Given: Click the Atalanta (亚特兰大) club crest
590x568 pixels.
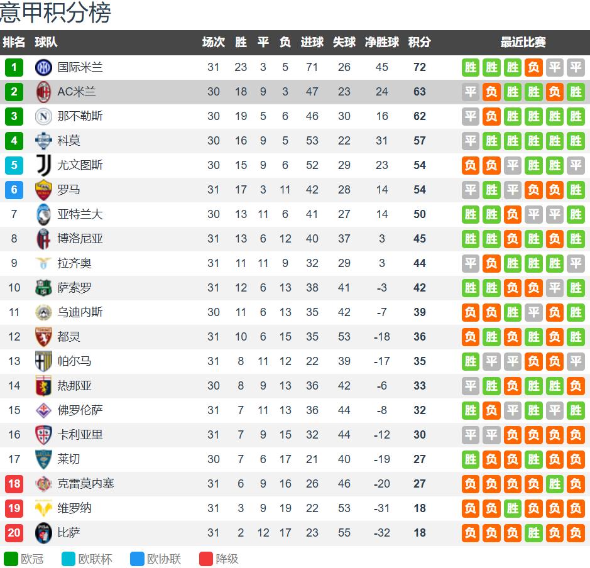Looking at the screenshot, I should click(x=44, y=214).
